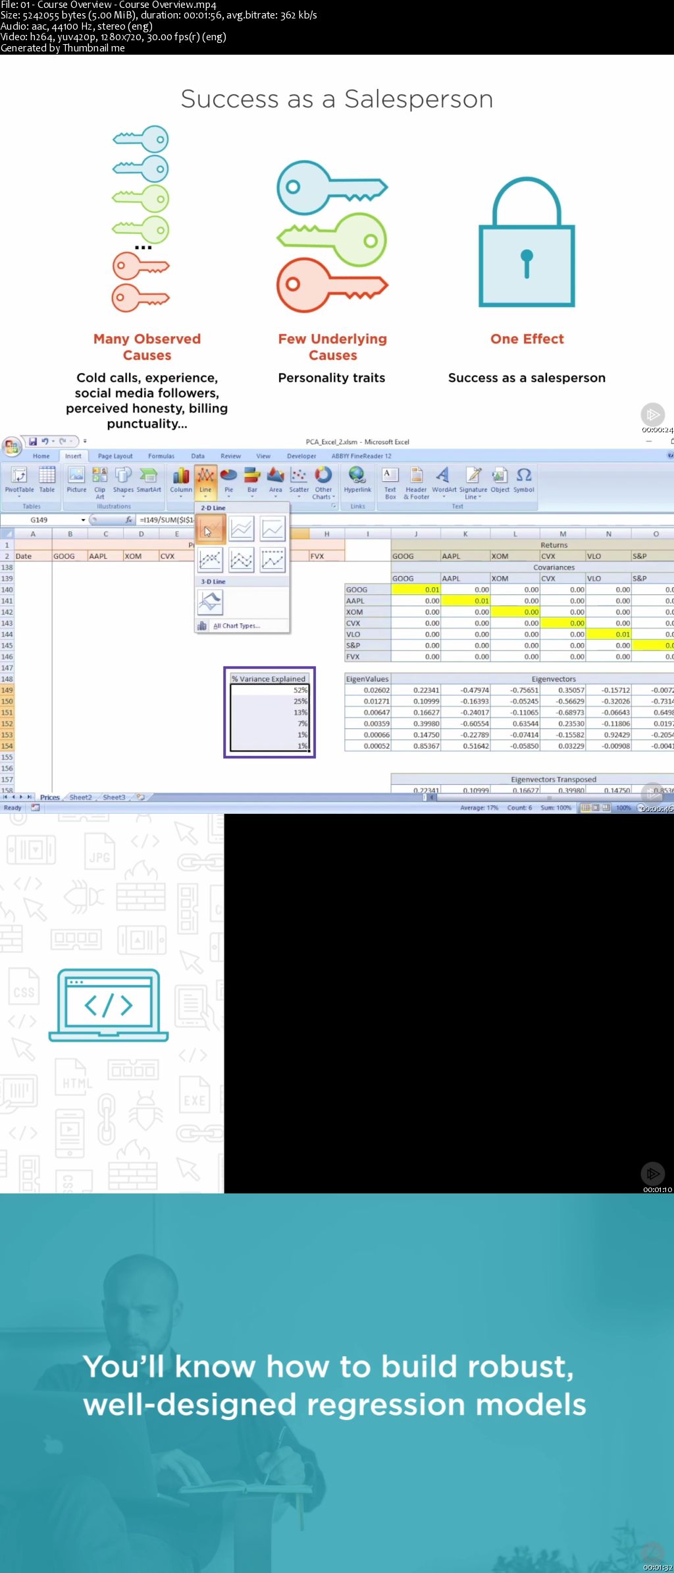The height and width of the screenshot is (1573, 674).
Task: Click All Chart Types in Line menu
Action: [242, 626]
